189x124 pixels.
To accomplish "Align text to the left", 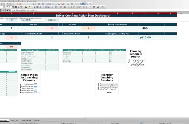I will pyautogui.click(x=35, y=7).
